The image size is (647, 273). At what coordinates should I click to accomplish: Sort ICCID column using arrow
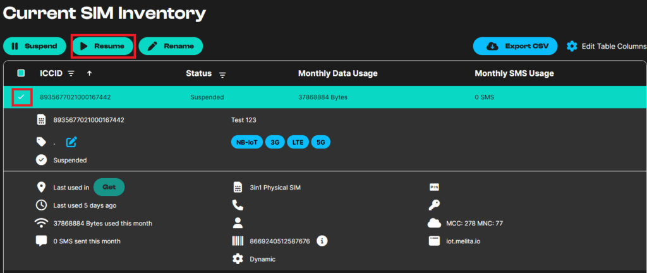[89, 73]
